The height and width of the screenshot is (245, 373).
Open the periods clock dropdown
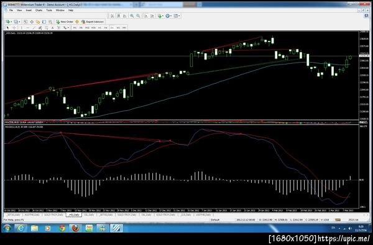click(x=168, y=16)
